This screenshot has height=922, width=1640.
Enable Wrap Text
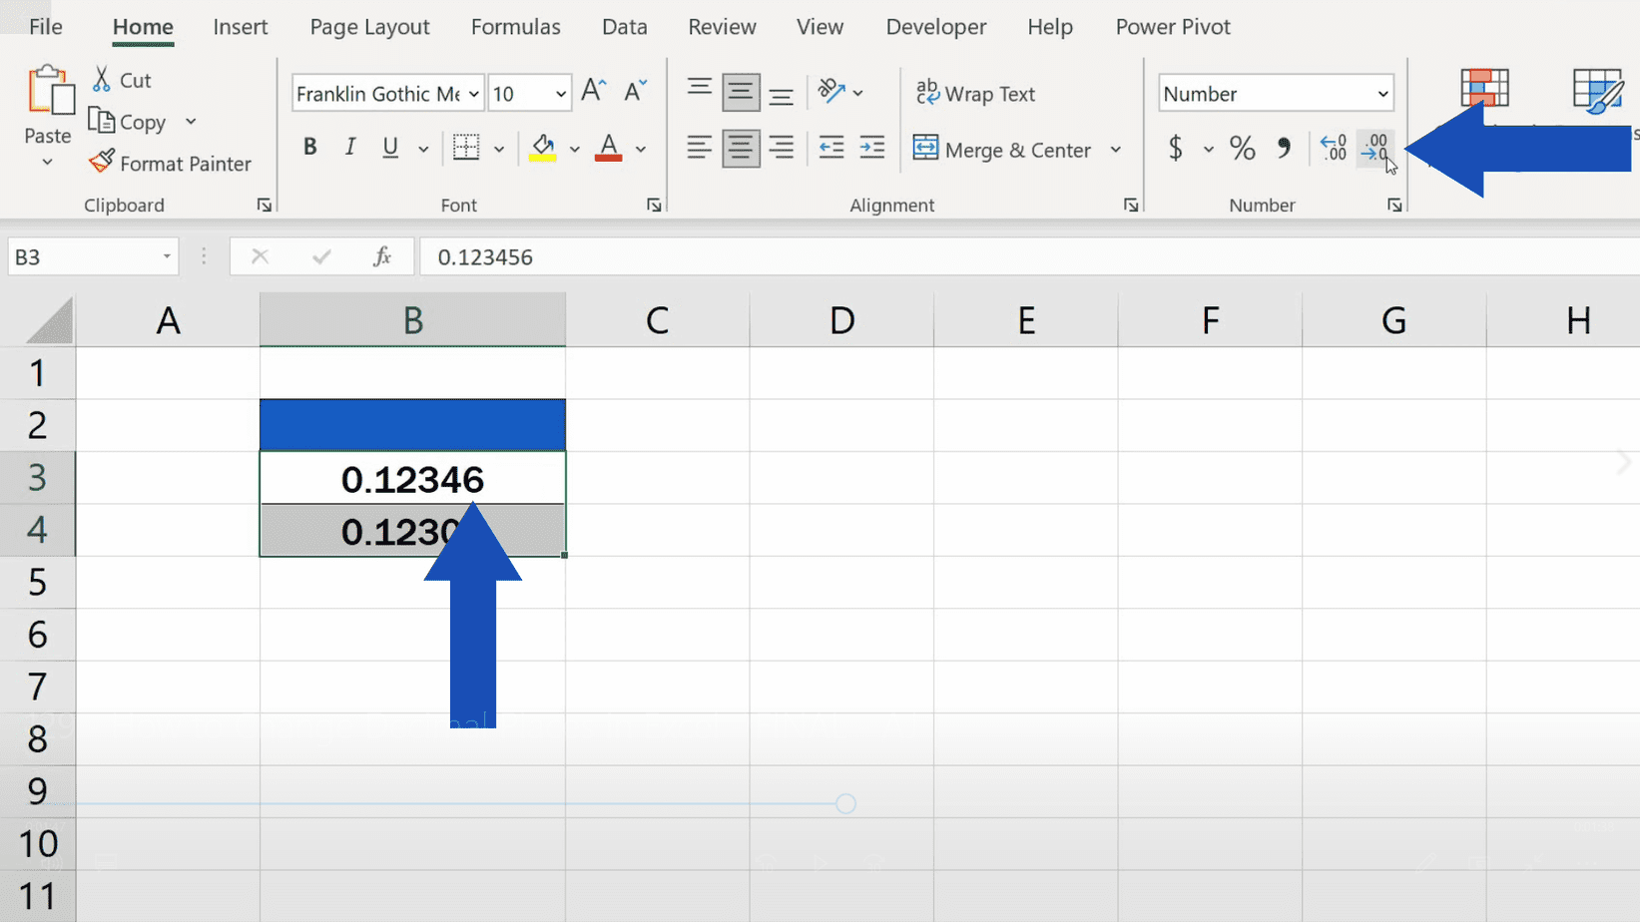976,93
